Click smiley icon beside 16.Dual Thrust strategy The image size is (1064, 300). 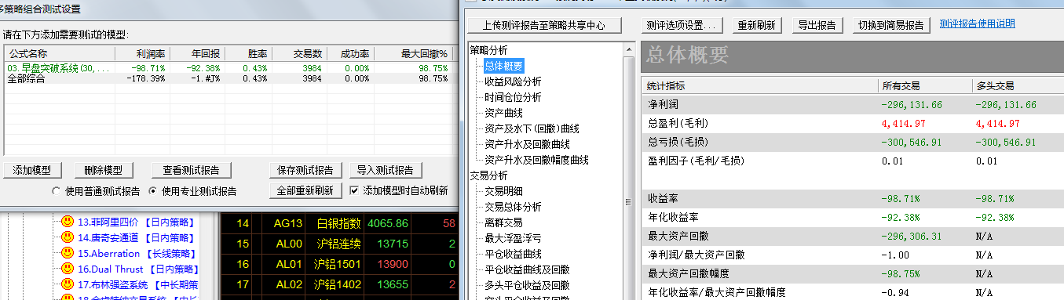pos(68,269)
